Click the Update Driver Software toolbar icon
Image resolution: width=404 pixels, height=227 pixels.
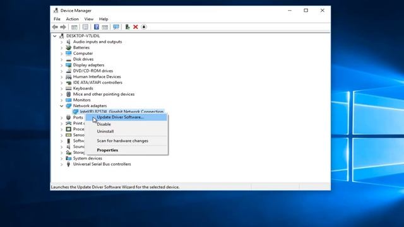pos(128,27)
